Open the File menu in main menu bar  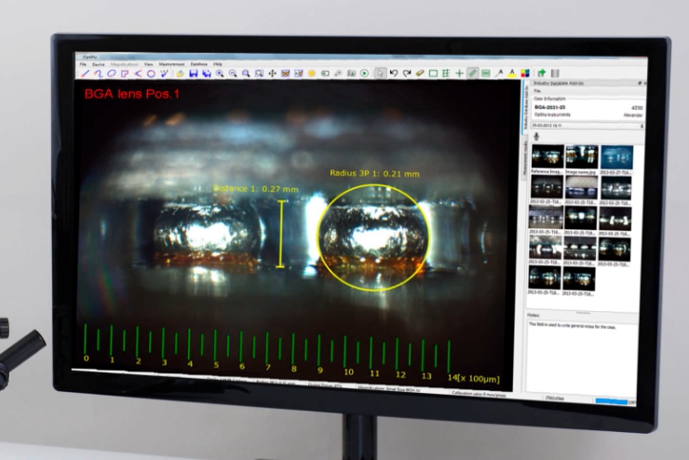click(x=83, y=64)
